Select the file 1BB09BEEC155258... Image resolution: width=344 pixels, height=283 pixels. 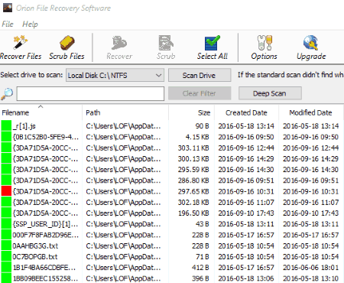[x=46, y=278]
